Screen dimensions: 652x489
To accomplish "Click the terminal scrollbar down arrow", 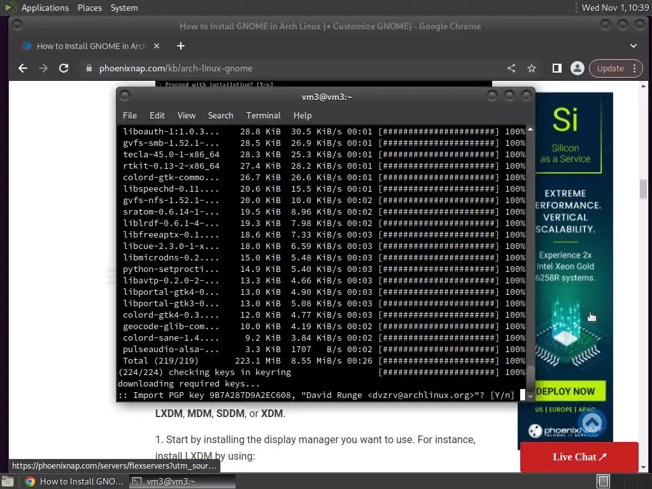I will 530,397.
